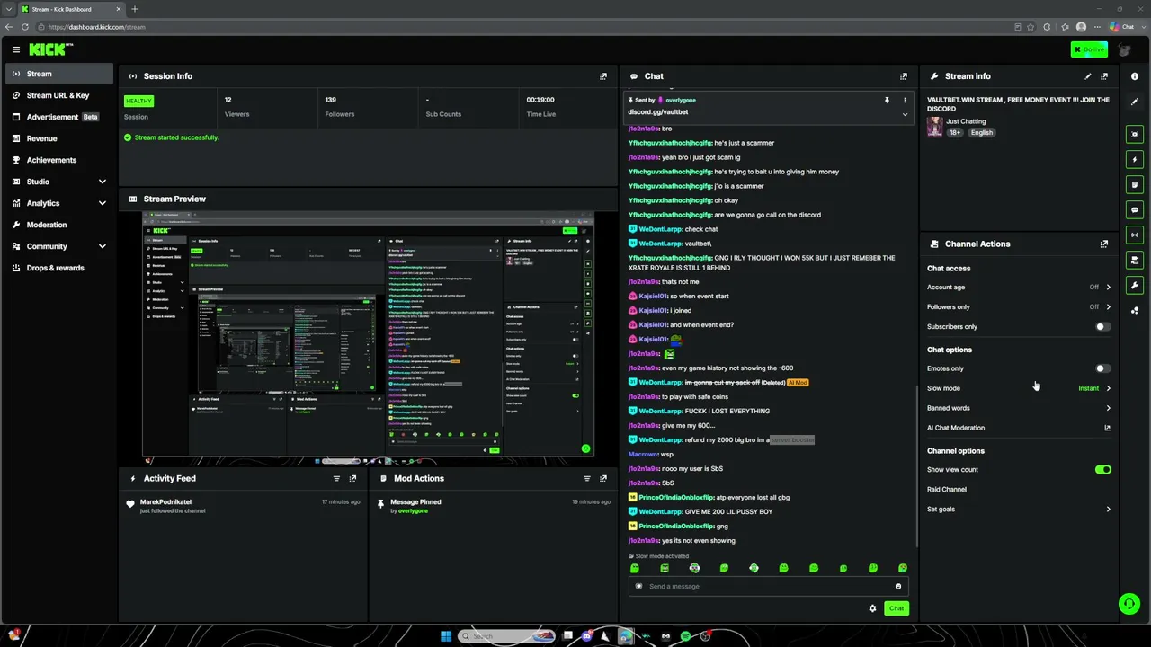Open Drops & rewards page
The width and height of the screenshot is (1151, 647).
59,268
